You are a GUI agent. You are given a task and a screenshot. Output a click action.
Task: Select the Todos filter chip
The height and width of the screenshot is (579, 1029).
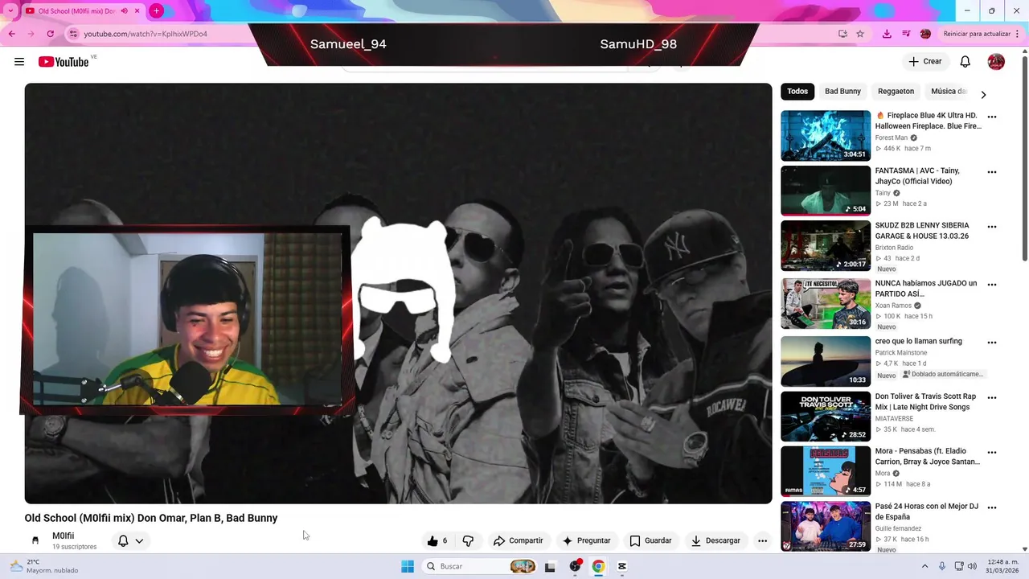797,92
